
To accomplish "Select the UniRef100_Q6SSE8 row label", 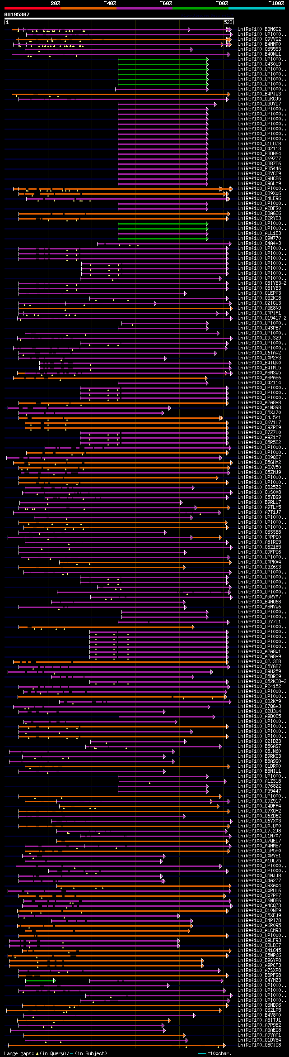I will (x=259, y=532).
